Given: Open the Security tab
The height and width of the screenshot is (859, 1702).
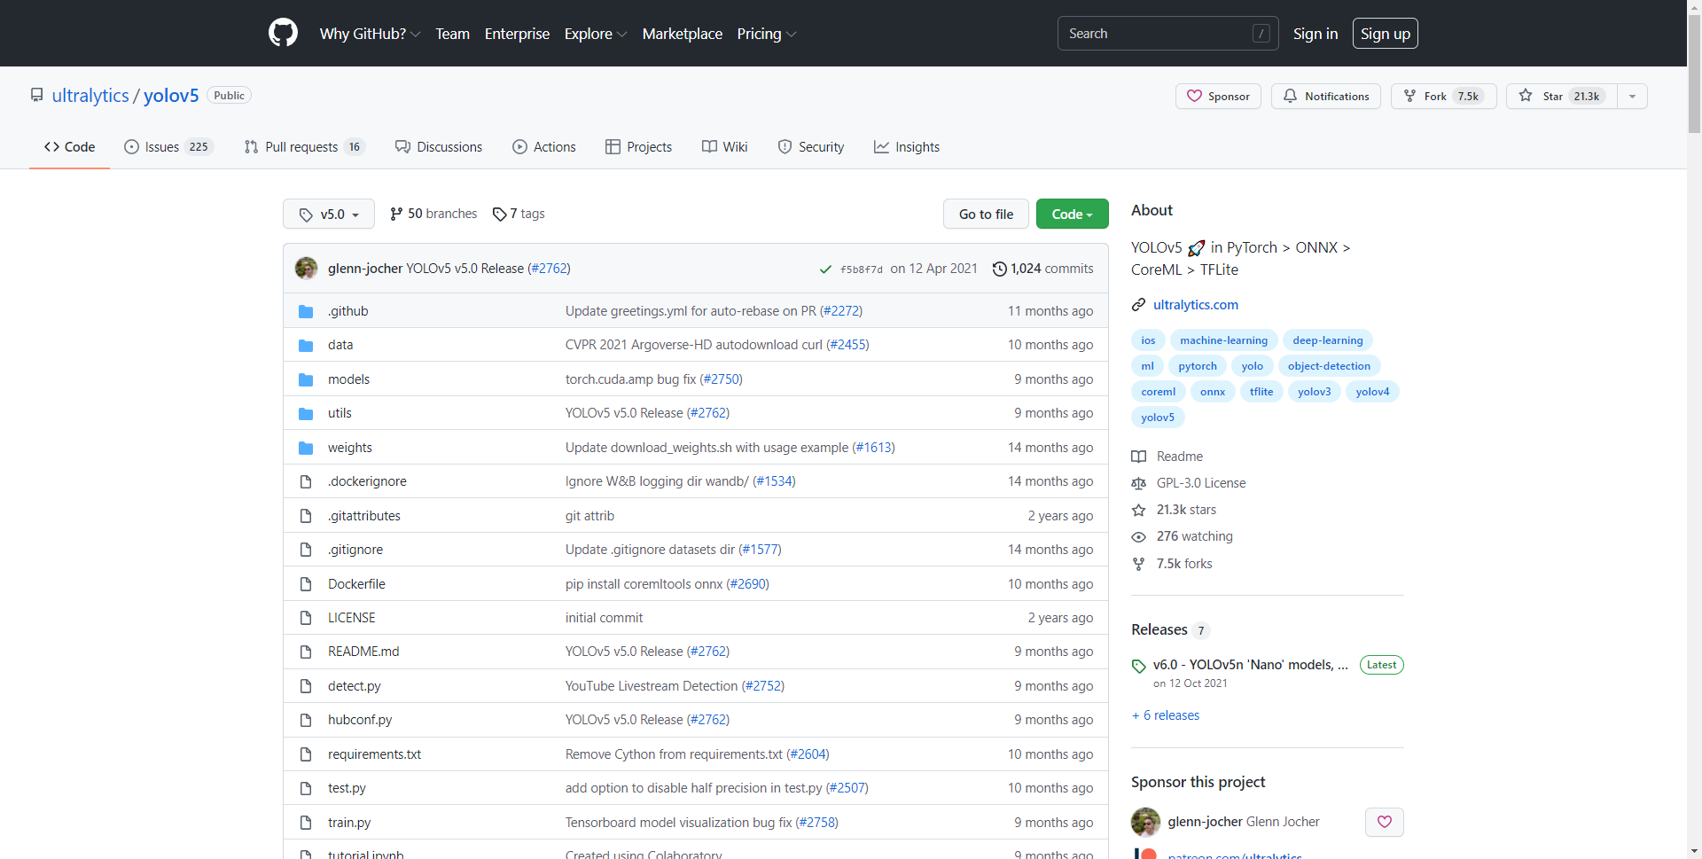Looking at the screenshot, I should 810,147.
